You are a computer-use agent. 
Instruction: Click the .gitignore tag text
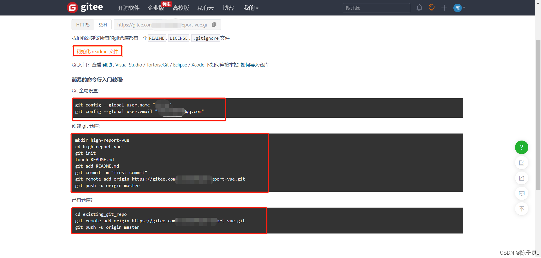tap(206, 38)
